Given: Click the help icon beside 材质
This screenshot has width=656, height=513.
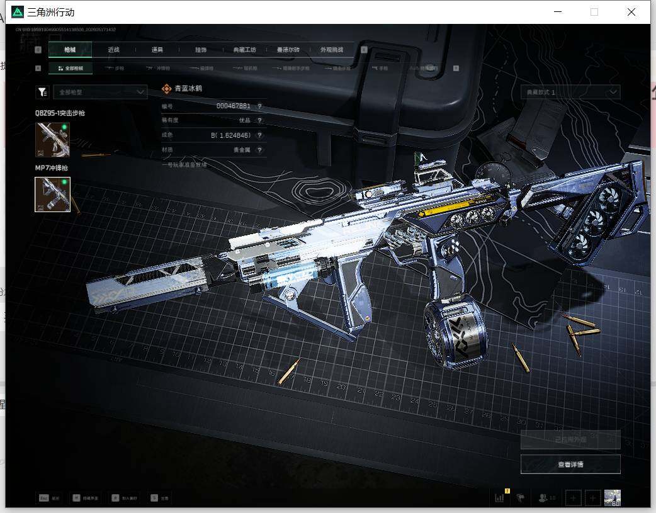Looking at the screenshot, I should coord(260,150).
